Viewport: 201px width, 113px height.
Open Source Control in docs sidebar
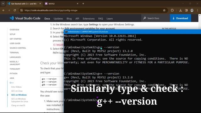[18, 48]
